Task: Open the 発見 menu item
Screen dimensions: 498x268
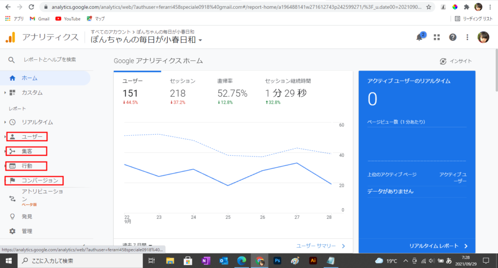Action: coord(27,216)
